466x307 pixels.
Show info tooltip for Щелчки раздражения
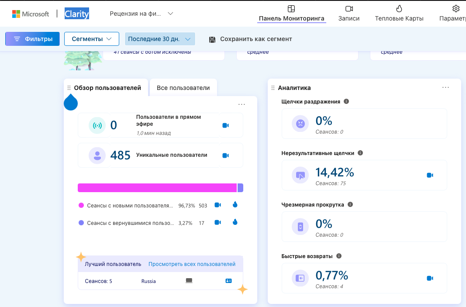click(346, 102)
